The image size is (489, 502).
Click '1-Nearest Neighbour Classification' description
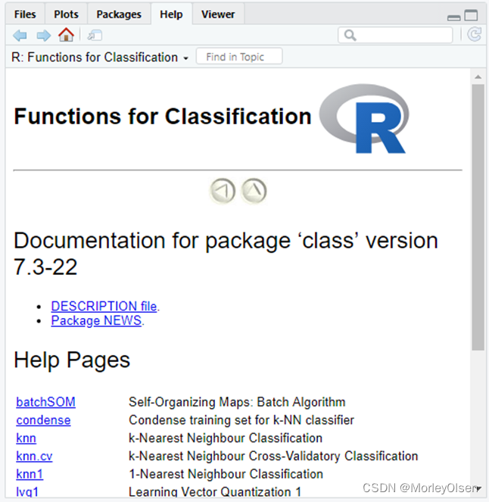click(226, 474)
